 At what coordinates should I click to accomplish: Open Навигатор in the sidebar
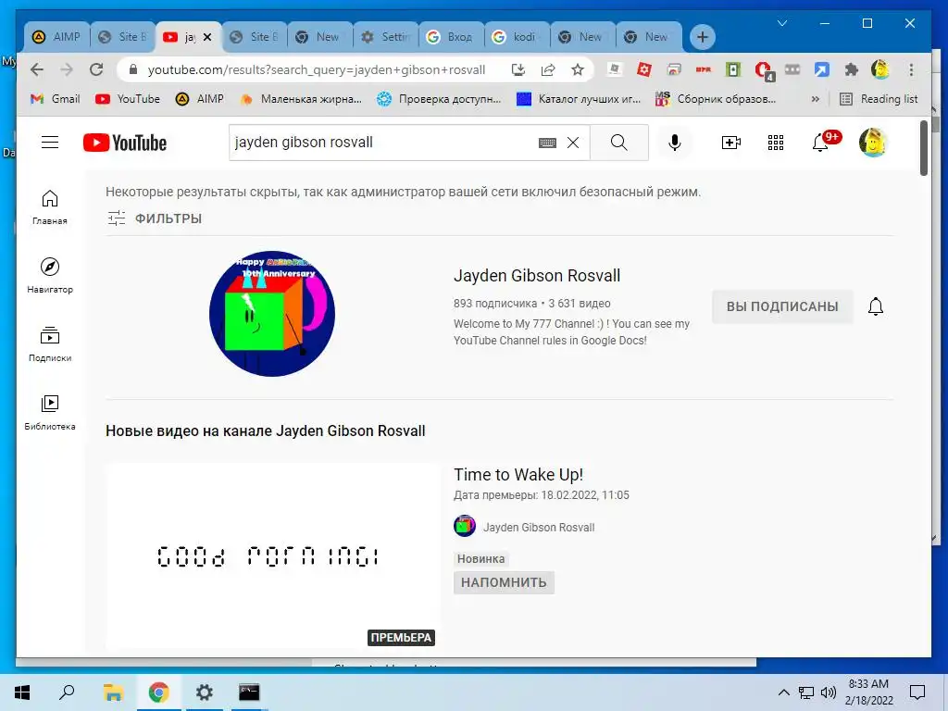pos(50,276)
